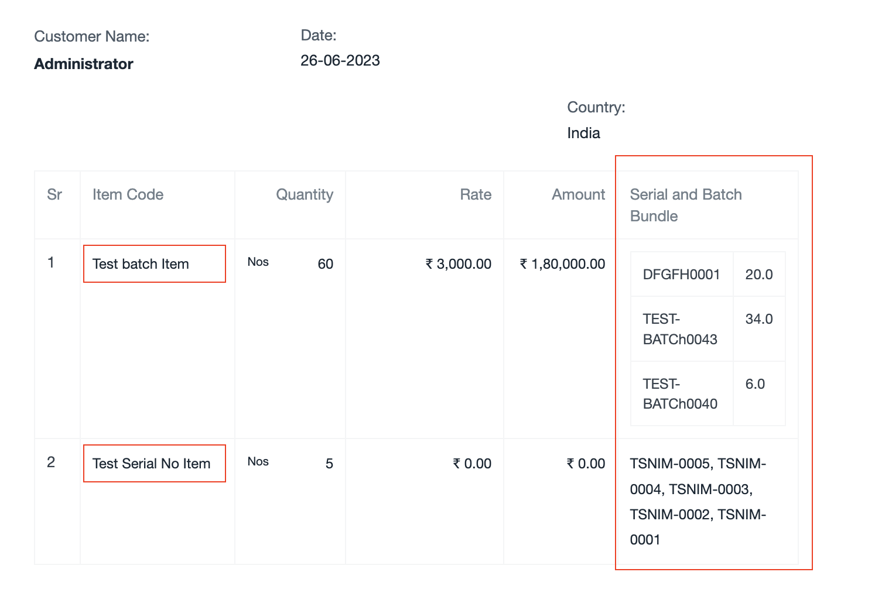Screen dimensions: 875x596
Task: Select batch DFGFH0001
Action: (681, 275)
